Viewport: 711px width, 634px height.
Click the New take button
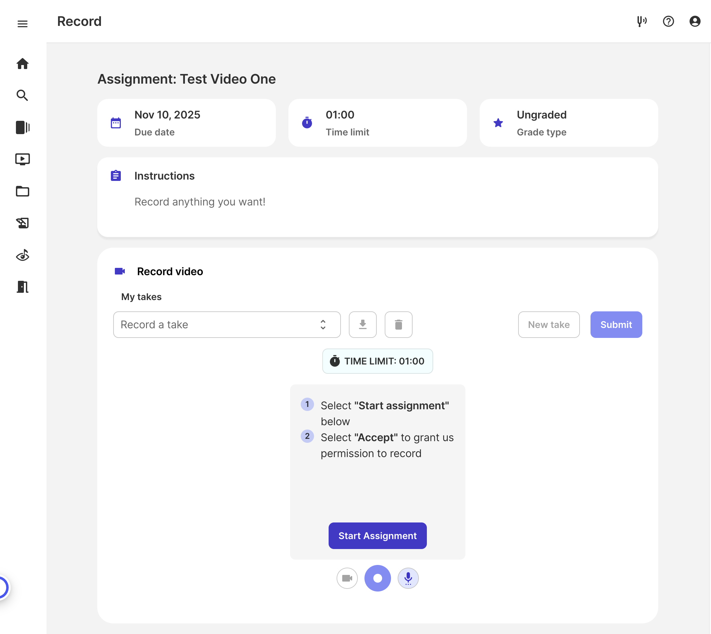(548, 324)
